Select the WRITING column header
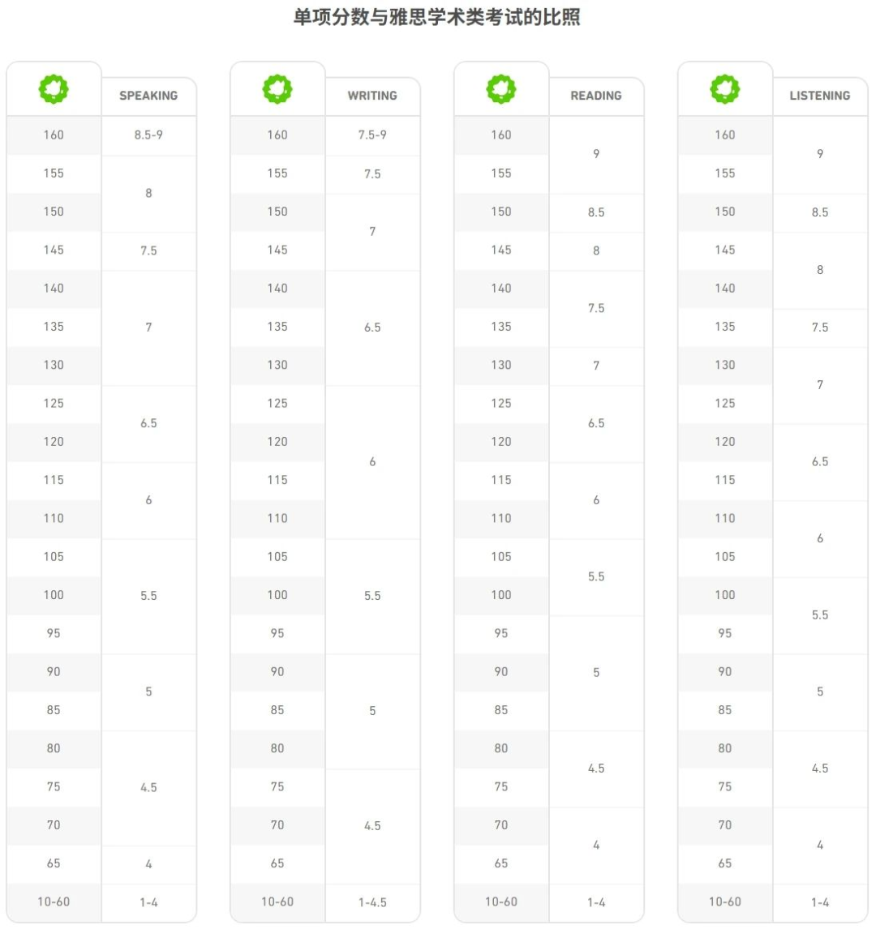This screenshot has width=876, height=929. pos(372,96)
